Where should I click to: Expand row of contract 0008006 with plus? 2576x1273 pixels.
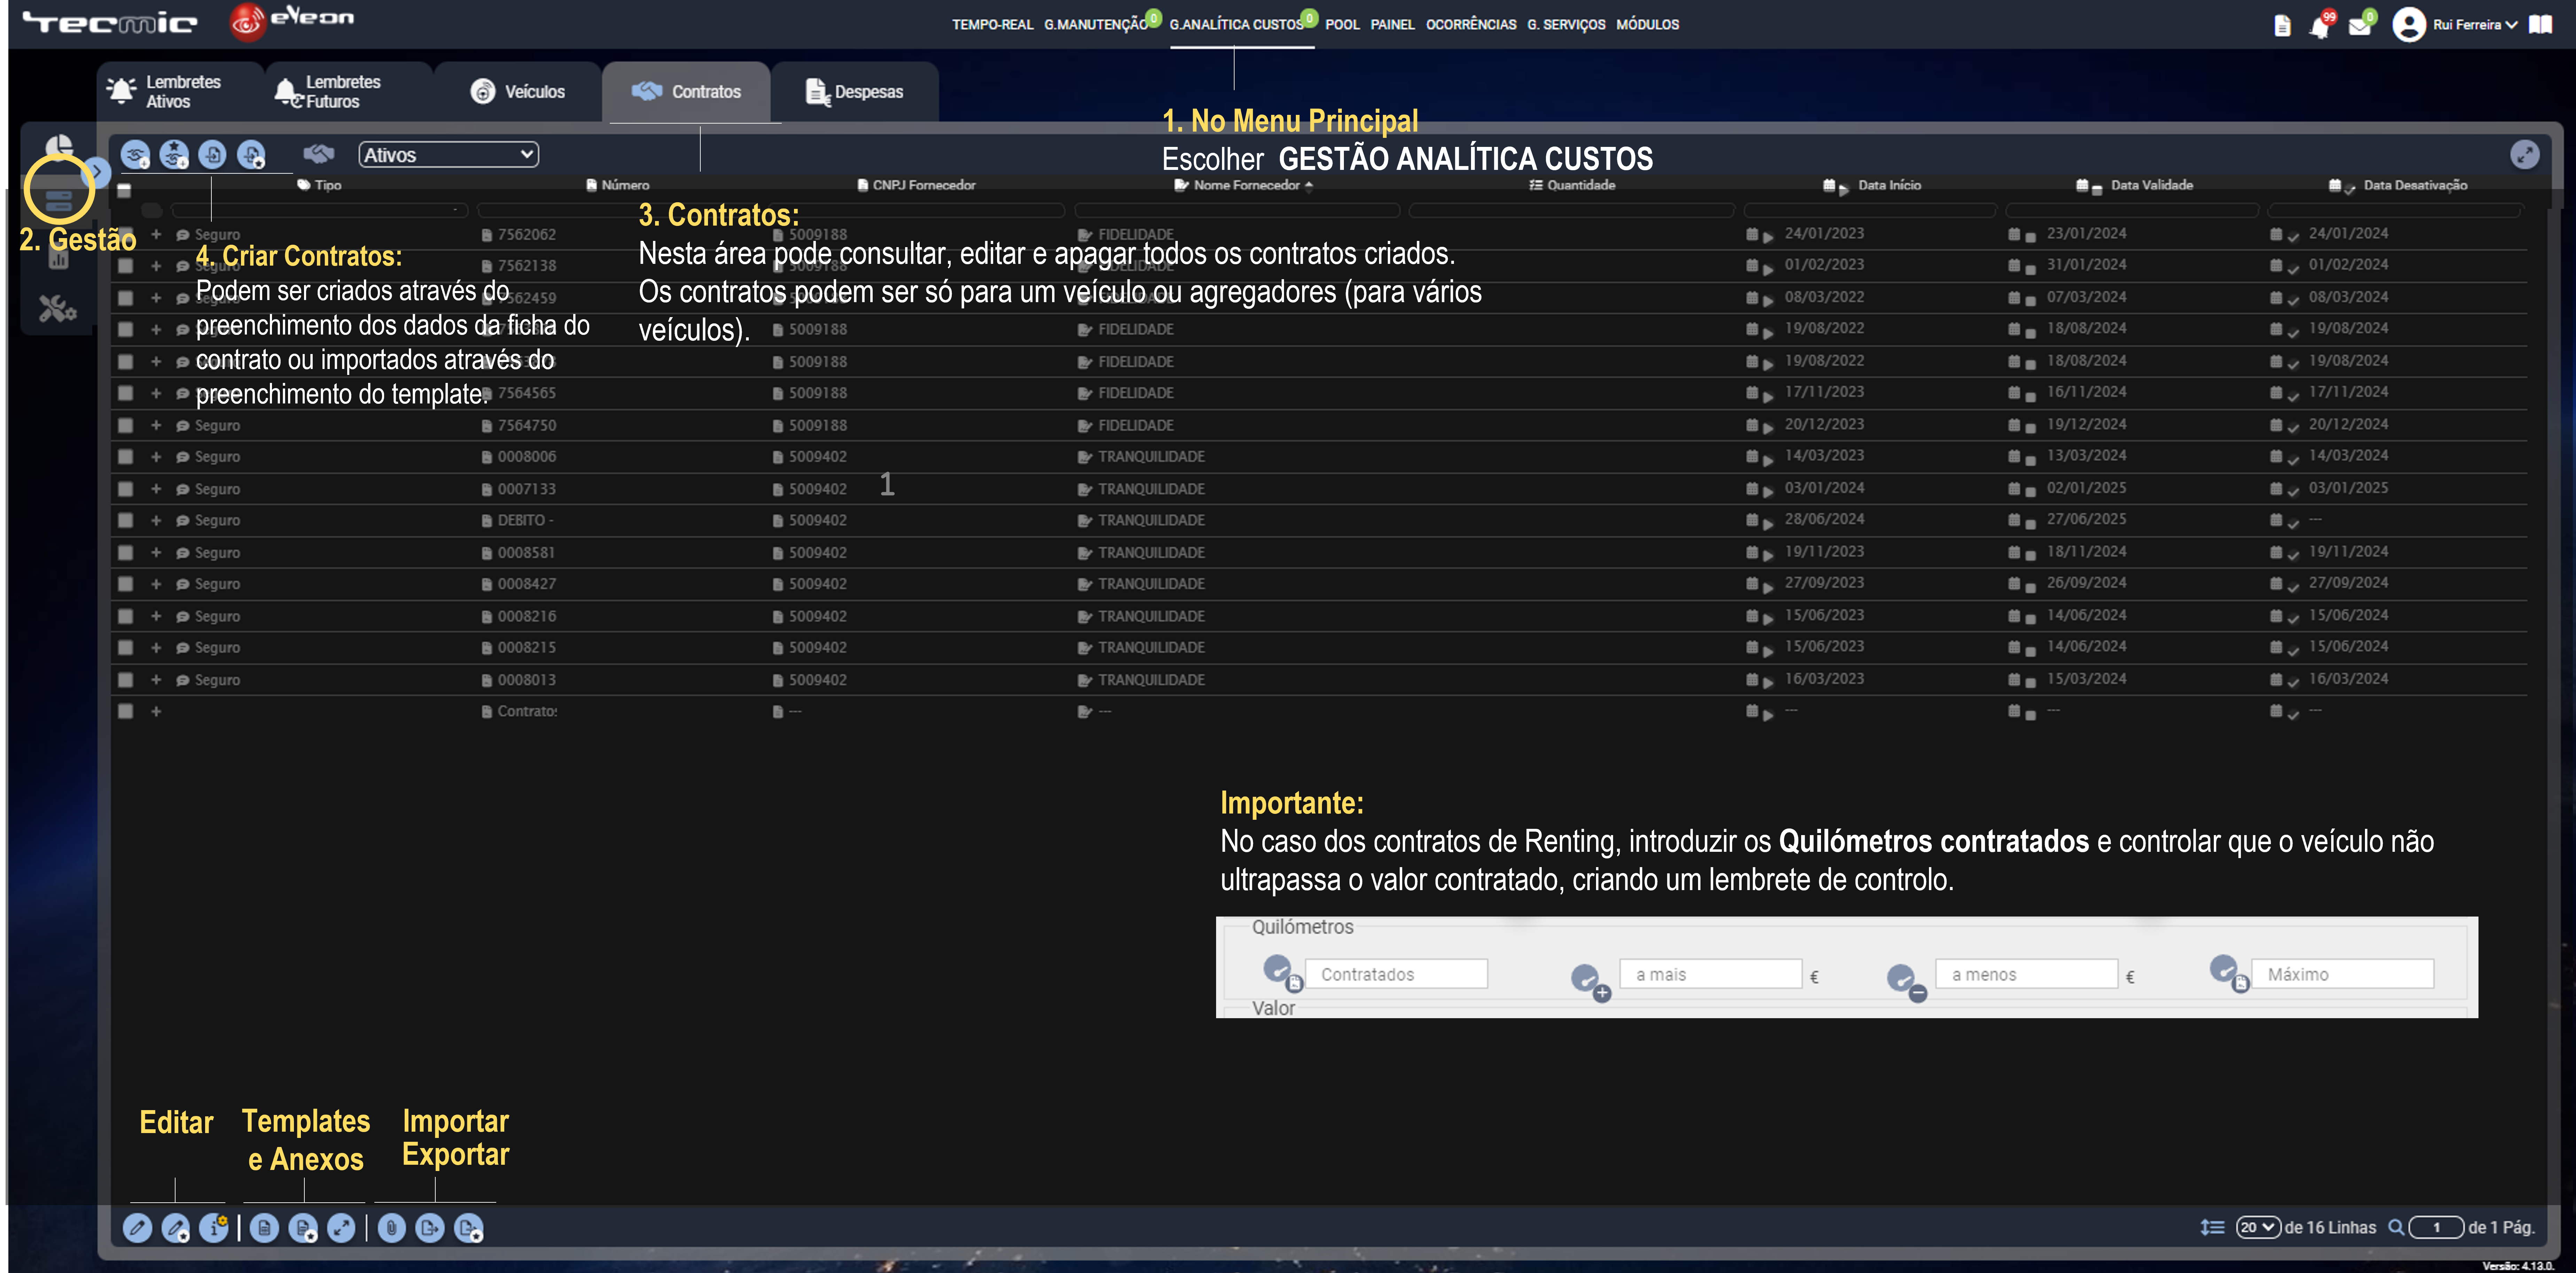156,457
